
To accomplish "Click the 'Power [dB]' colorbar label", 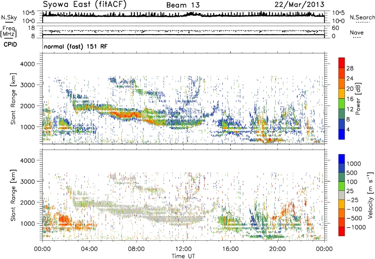I will click(x=358, y=99).
